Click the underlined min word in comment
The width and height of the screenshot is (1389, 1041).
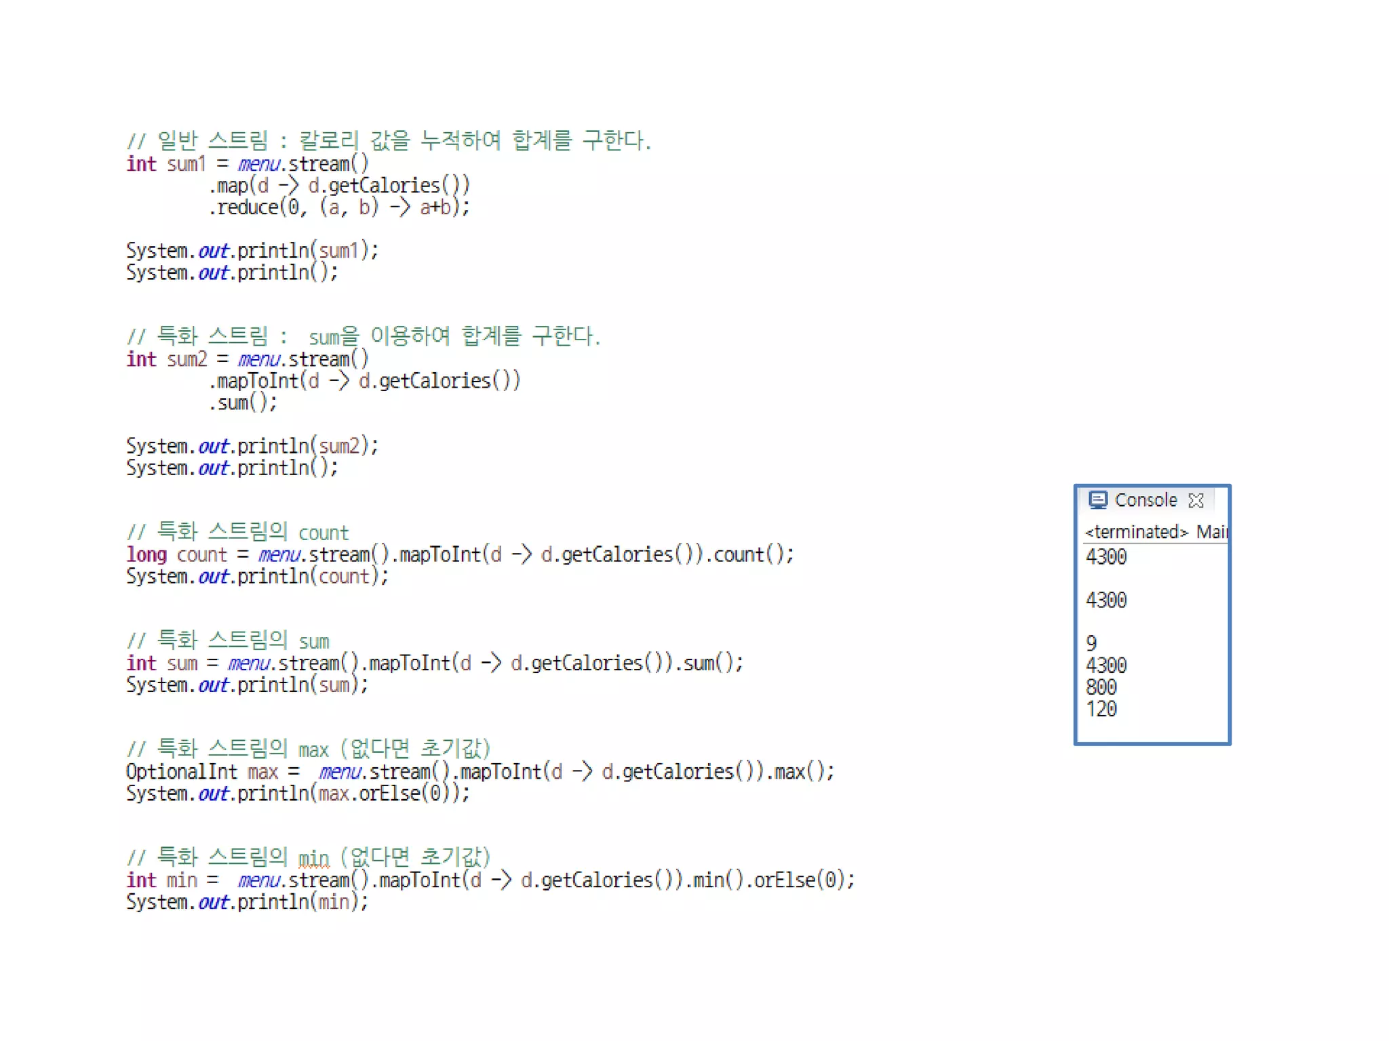(x=313, y=859)
